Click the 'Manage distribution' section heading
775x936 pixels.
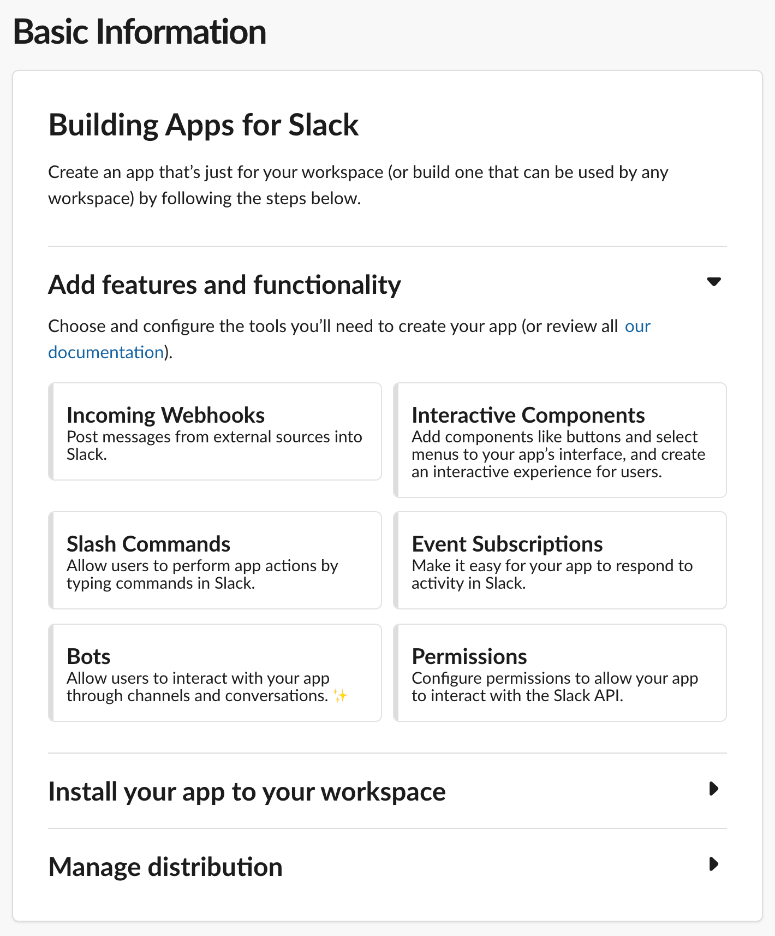pyautogui.click(x=165, y=867)
